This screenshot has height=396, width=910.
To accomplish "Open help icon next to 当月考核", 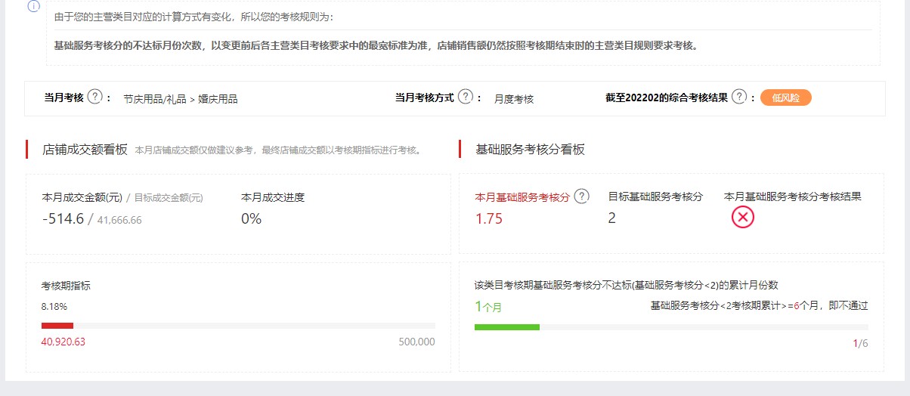I will 94,97.
